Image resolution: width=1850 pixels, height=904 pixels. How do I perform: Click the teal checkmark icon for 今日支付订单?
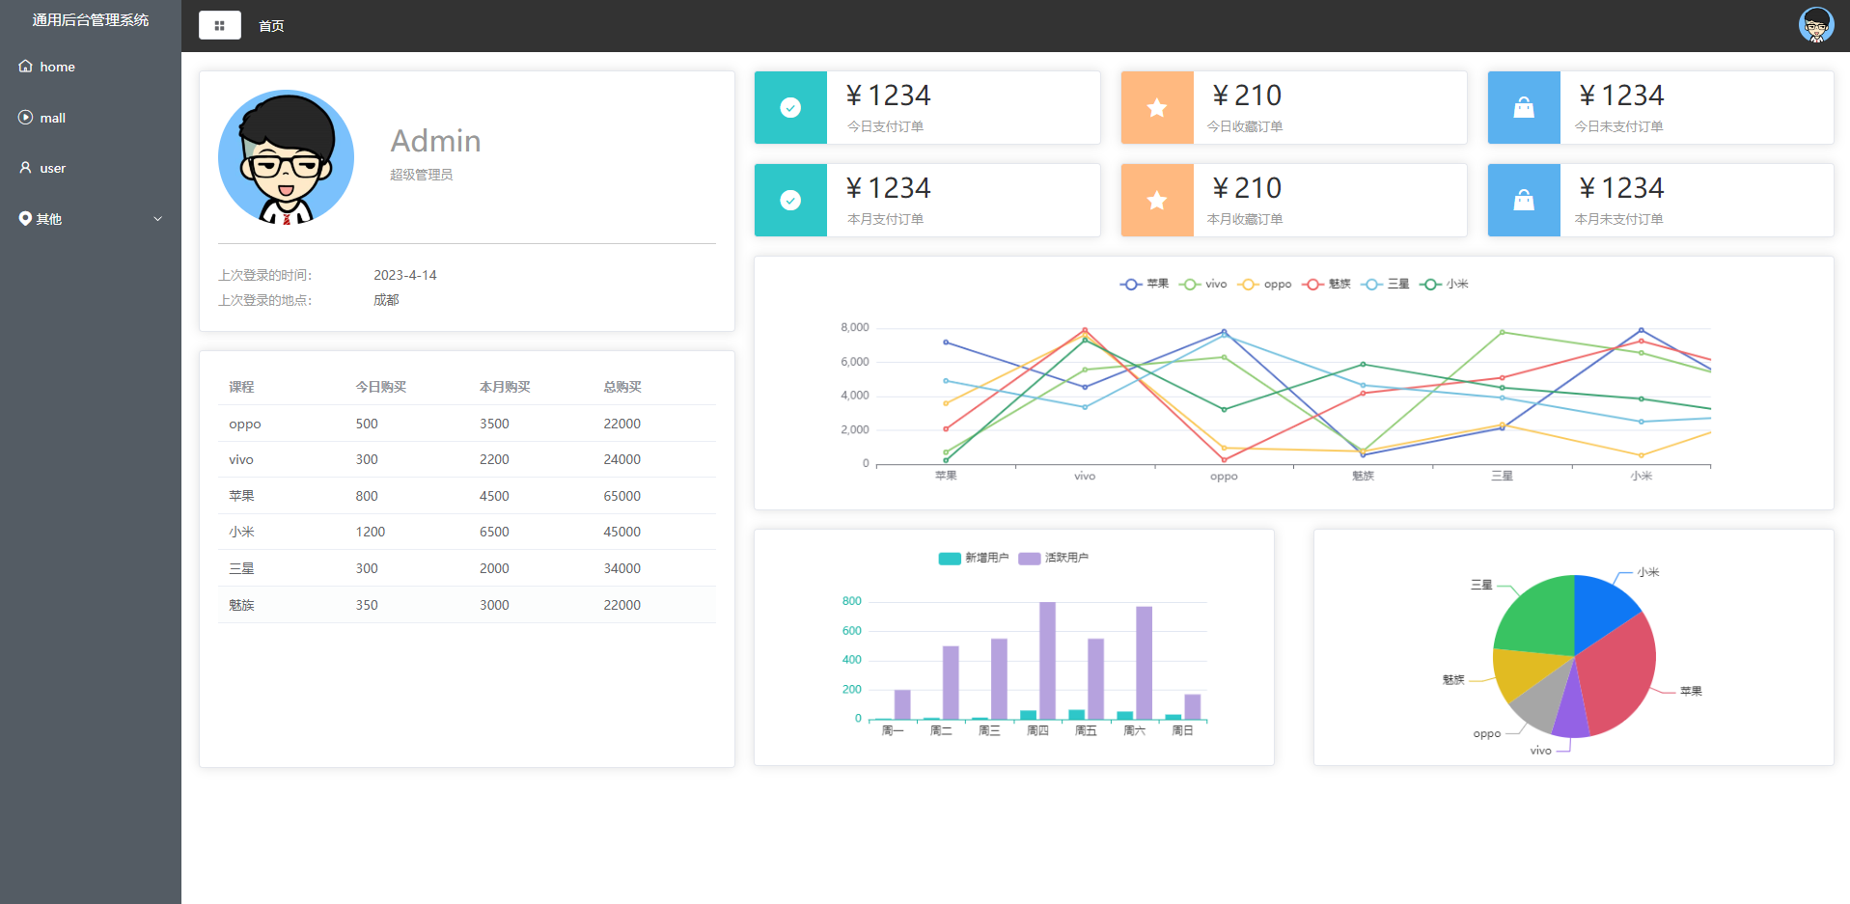click(x=790, y=108)
